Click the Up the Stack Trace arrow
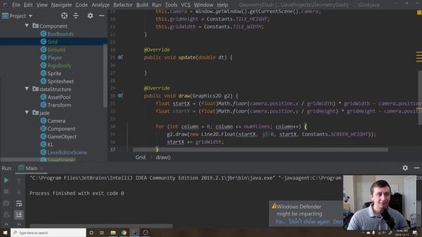Screen dimensions: 422x237 click(19, 180)
